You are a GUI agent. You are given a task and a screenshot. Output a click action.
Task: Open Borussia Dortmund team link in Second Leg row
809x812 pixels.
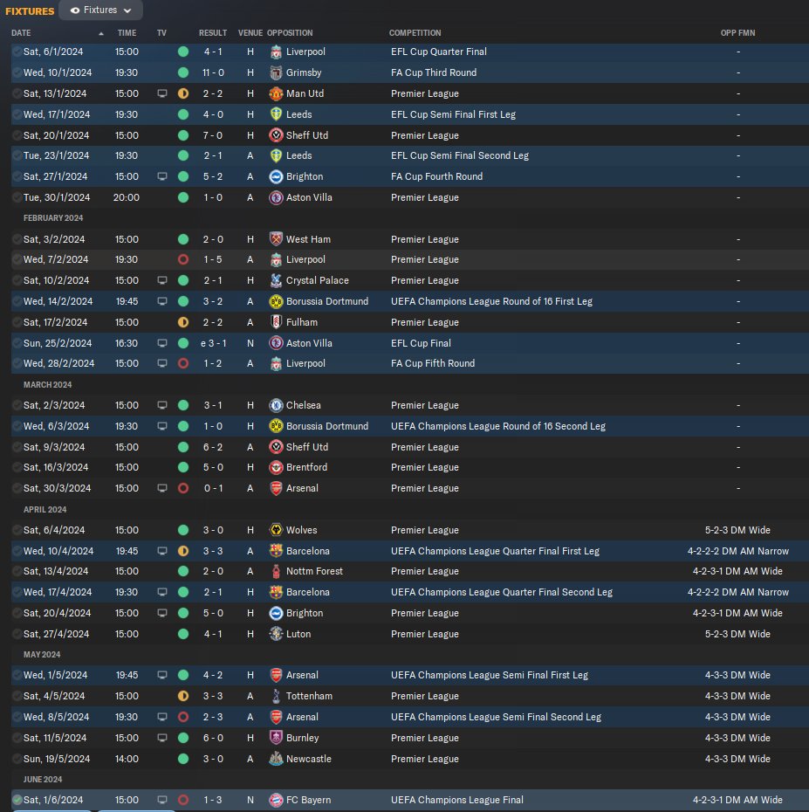tap(327, 426)
